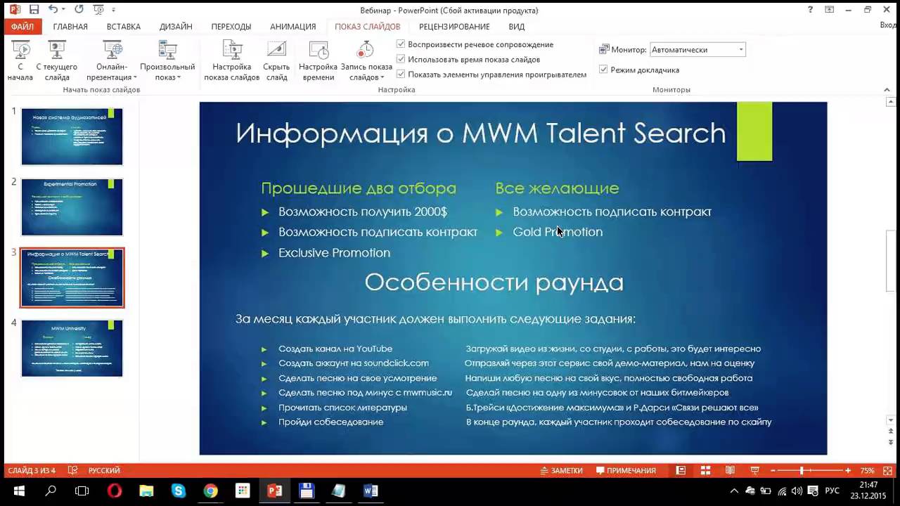Click zoom level 75% button

(867, 470)
